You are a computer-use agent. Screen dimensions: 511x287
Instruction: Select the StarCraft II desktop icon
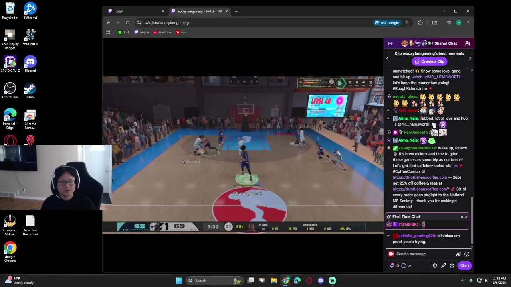click(30, 38)
